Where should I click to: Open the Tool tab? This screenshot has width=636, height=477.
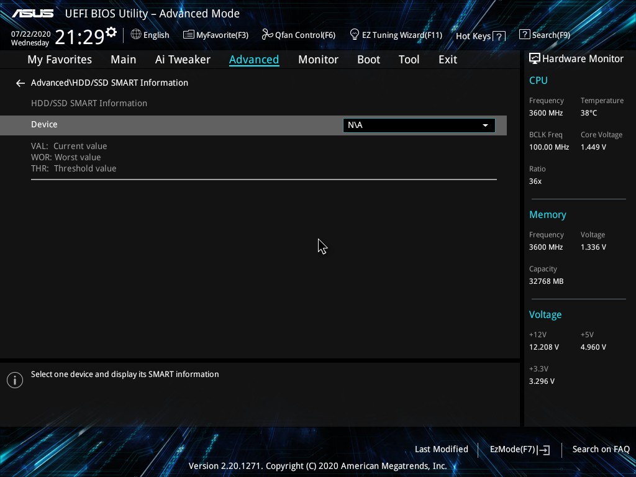tap(409, 60)
